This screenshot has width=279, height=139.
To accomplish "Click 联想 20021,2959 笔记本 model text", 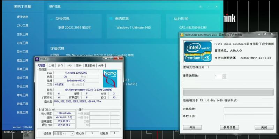I will coord(74,28).
